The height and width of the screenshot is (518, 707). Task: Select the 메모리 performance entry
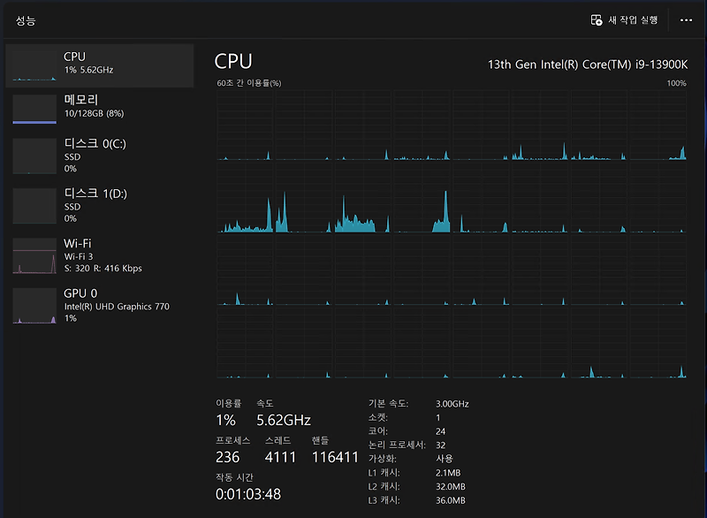(x=100, y=108)
